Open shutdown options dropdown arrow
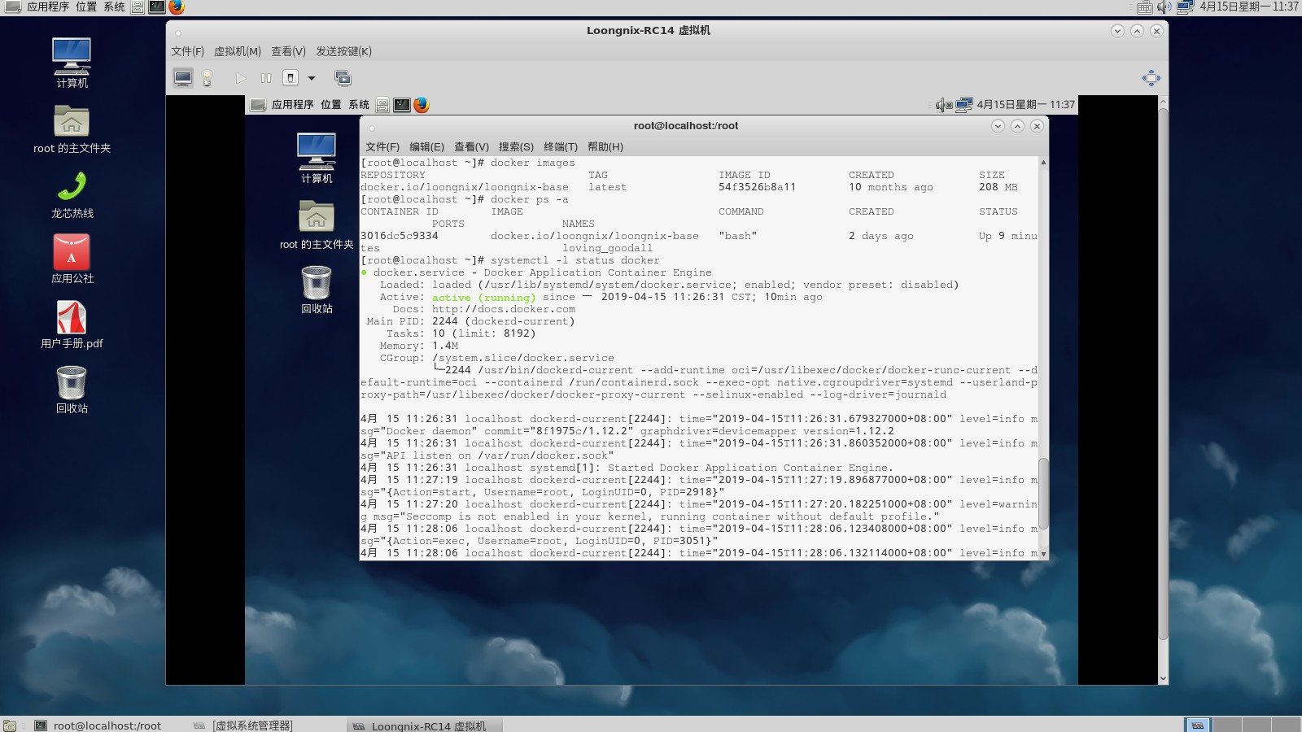This screenshot has height=732, width=1302. [x=312, y=78]
